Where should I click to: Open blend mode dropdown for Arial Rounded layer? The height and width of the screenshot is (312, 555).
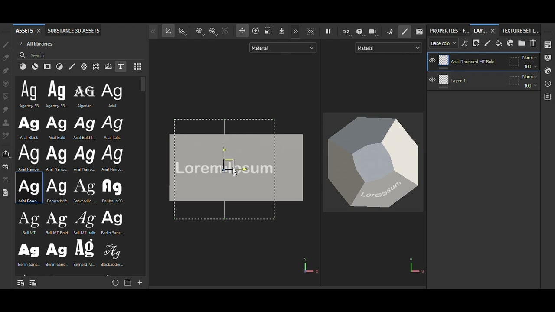[529, 58]
